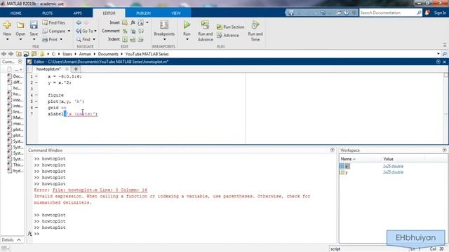Image resolution: width=449 pixels, height=252 pixels.
Task: Click the up one level folder icon
Action: (19, 54)
